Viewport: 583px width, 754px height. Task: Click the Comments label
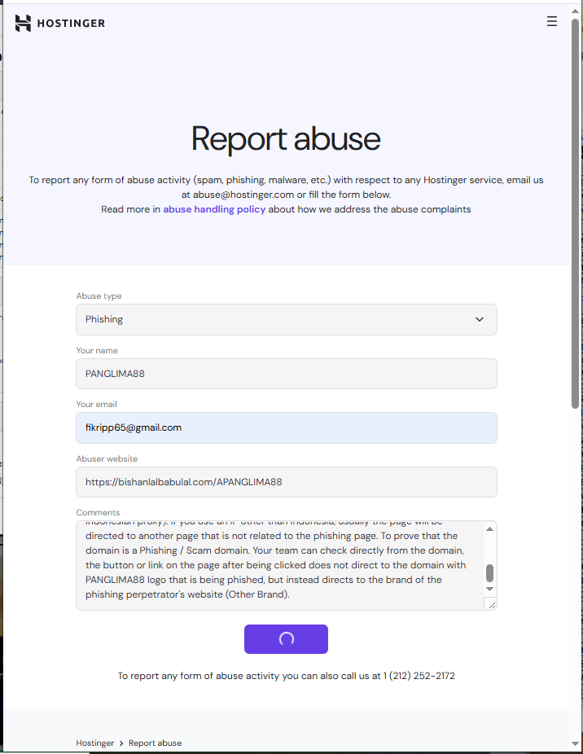(x=98, y=513)
